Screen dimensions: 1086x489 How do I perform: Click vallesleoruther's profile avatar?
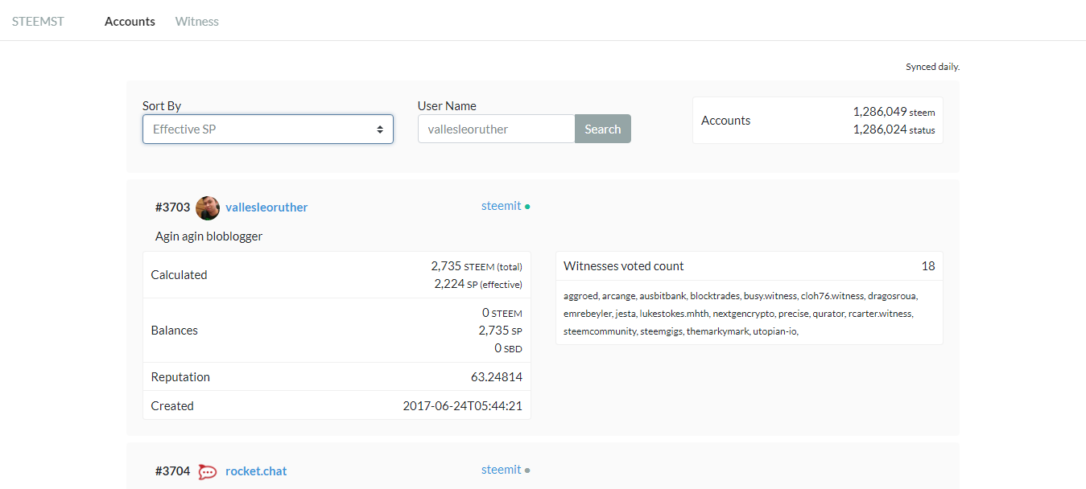pyautogui.click(x=208, y=208)
